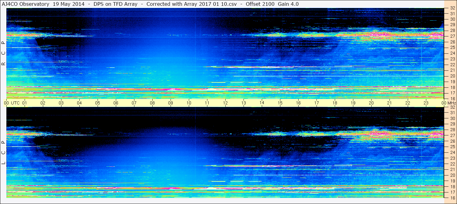
Task: Pick the 21 hour mark on time axis
Action: point(389,103)
